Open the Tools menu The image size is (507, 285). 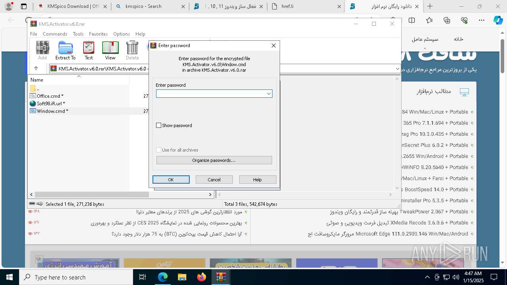click(78, 34)
